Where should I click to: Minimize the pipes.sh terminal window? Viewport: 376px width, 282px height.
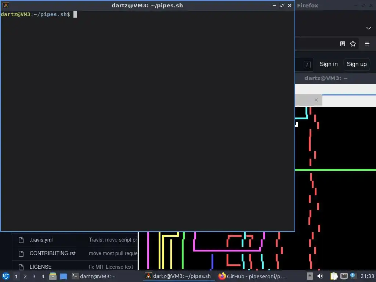coord(274,6)
